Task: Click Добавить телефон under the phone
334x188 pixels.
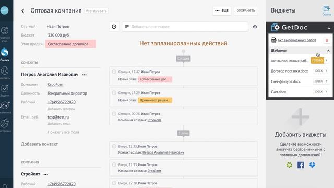Action: click(61, 109)
